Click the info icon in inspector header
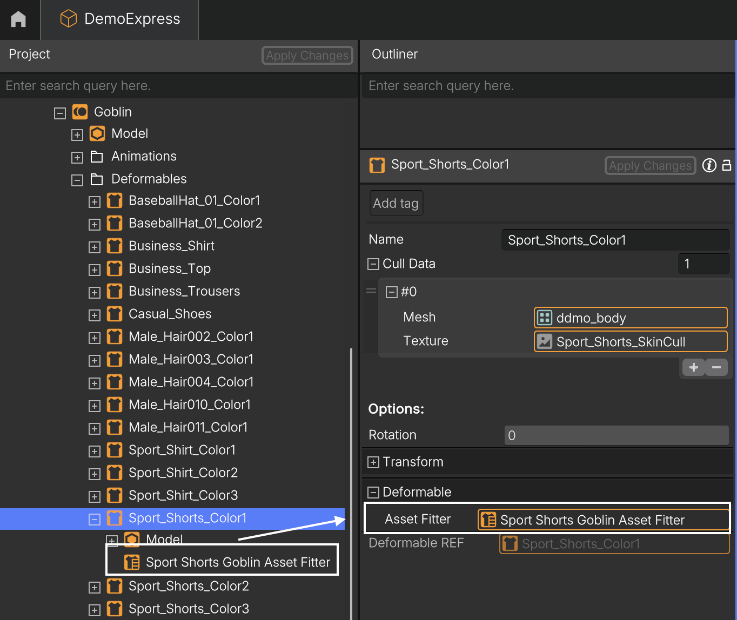 (709, 165)
